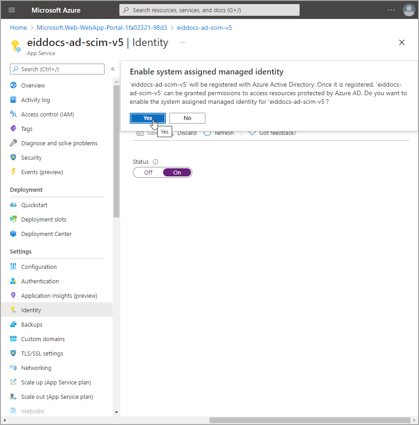Click the user account avatar icon

point(409,10)
